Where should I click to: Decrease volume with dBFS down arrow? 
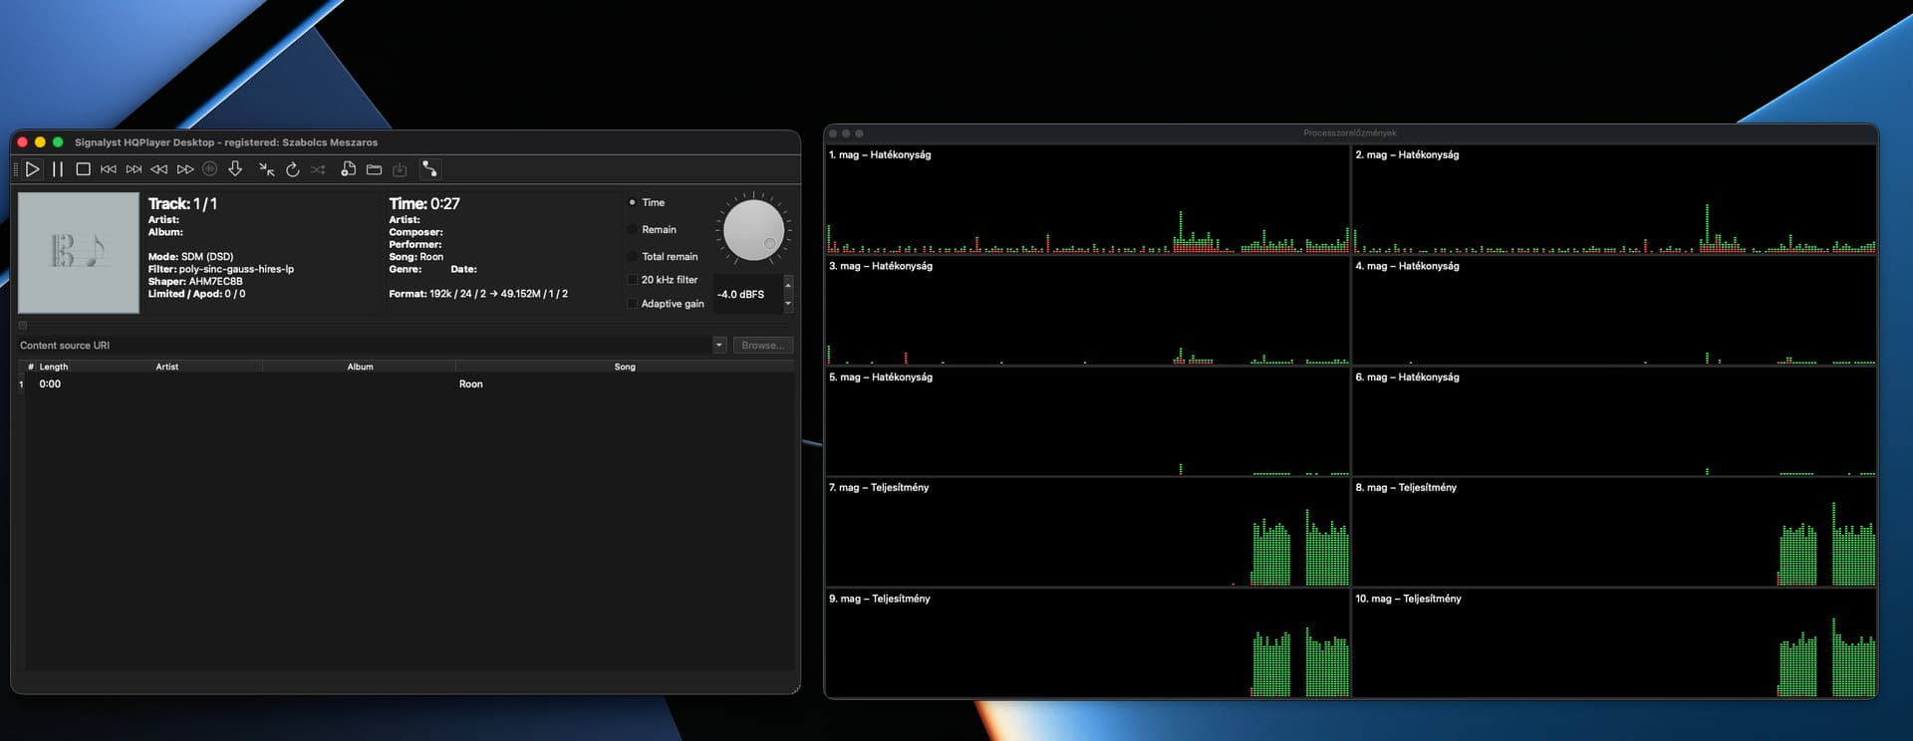(788, 303)
